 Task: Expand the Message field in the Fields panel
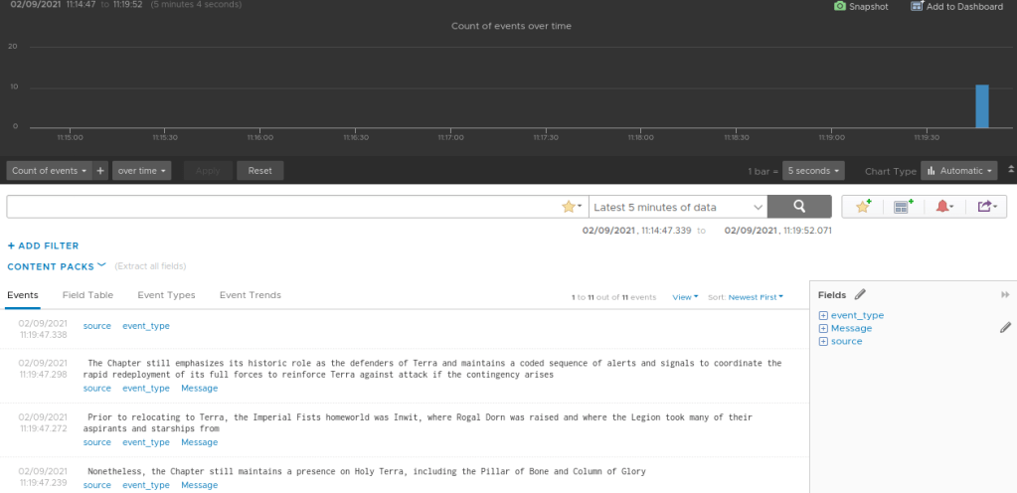coord(823,328)
